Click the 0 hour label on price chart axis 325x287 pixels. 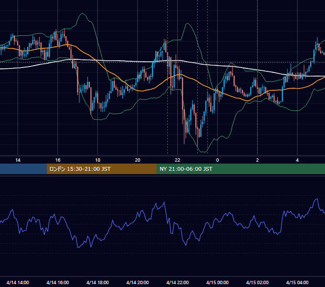(217, 160)
